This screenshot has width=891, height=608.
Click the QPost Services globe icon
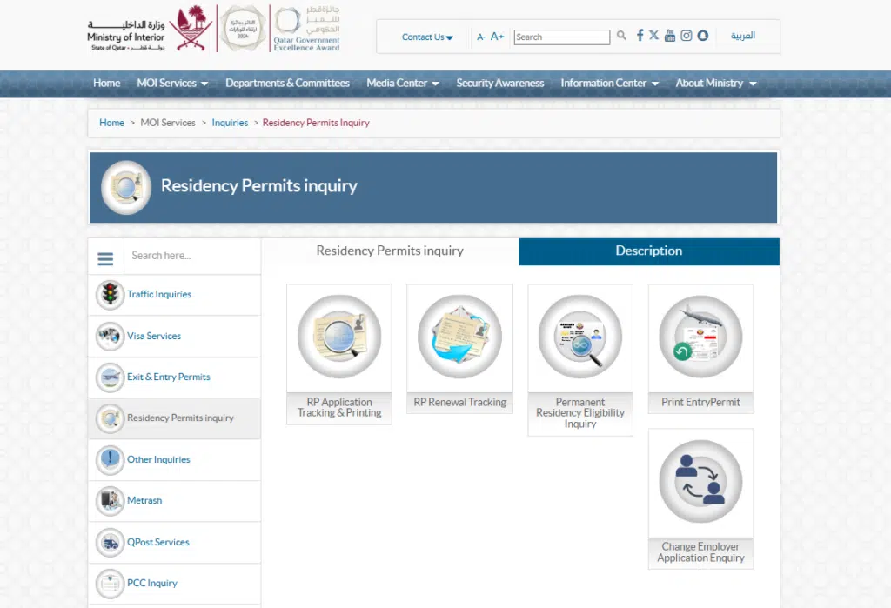[x=110, y=542]
